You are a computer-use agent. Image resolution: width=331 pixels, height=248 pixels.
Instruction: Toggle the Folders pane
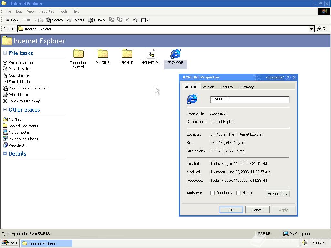pyautogui.click(x=75, y=20)
